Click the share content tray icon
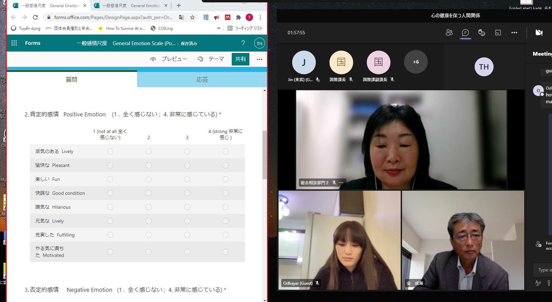Image resolution: width=552 pixels, height=302 pixels. [498, 33]
